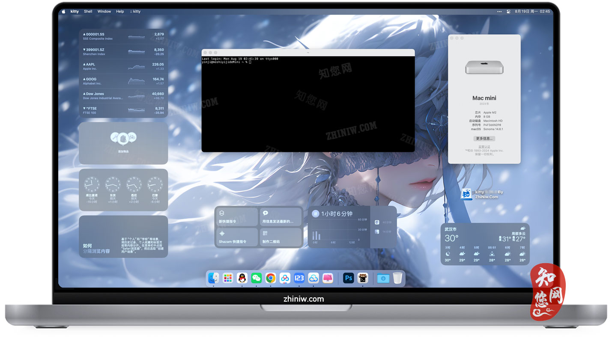The width and height of the screenshot is (612, 341).
Task: Open the kitty application menu
Action: coord(75,12)
